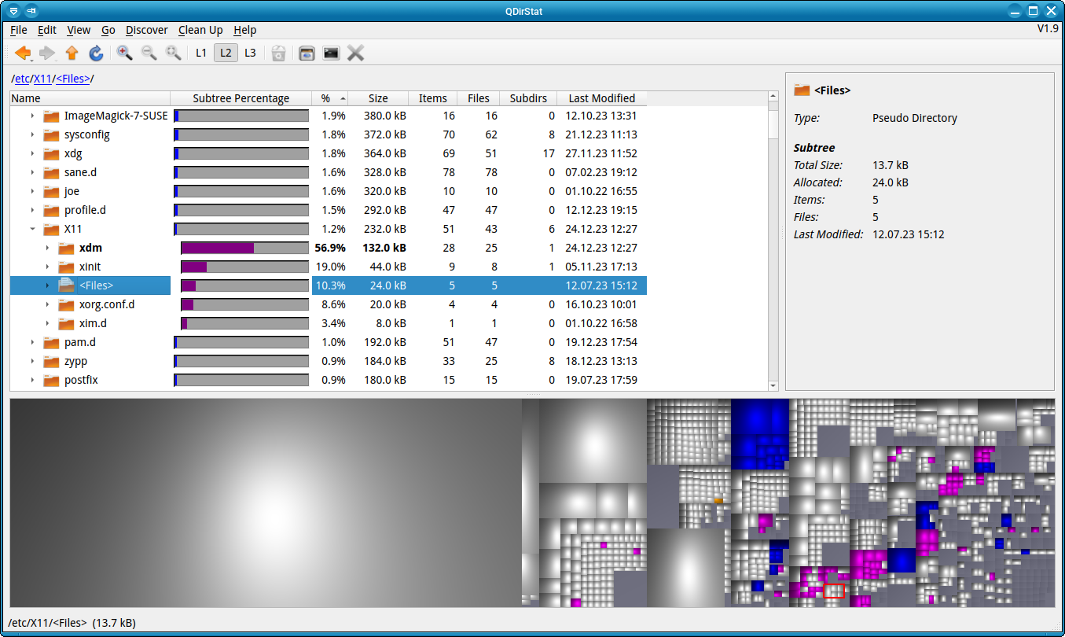This screenshot has height=637, width=1065.
Task: Click the largest gray treemap tile
Action: [x=266, y=503]
